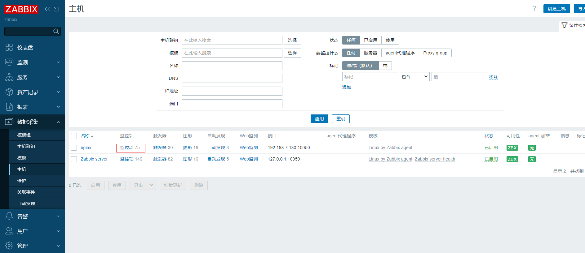Click the 资产记录 inventory cube icon

9,92
